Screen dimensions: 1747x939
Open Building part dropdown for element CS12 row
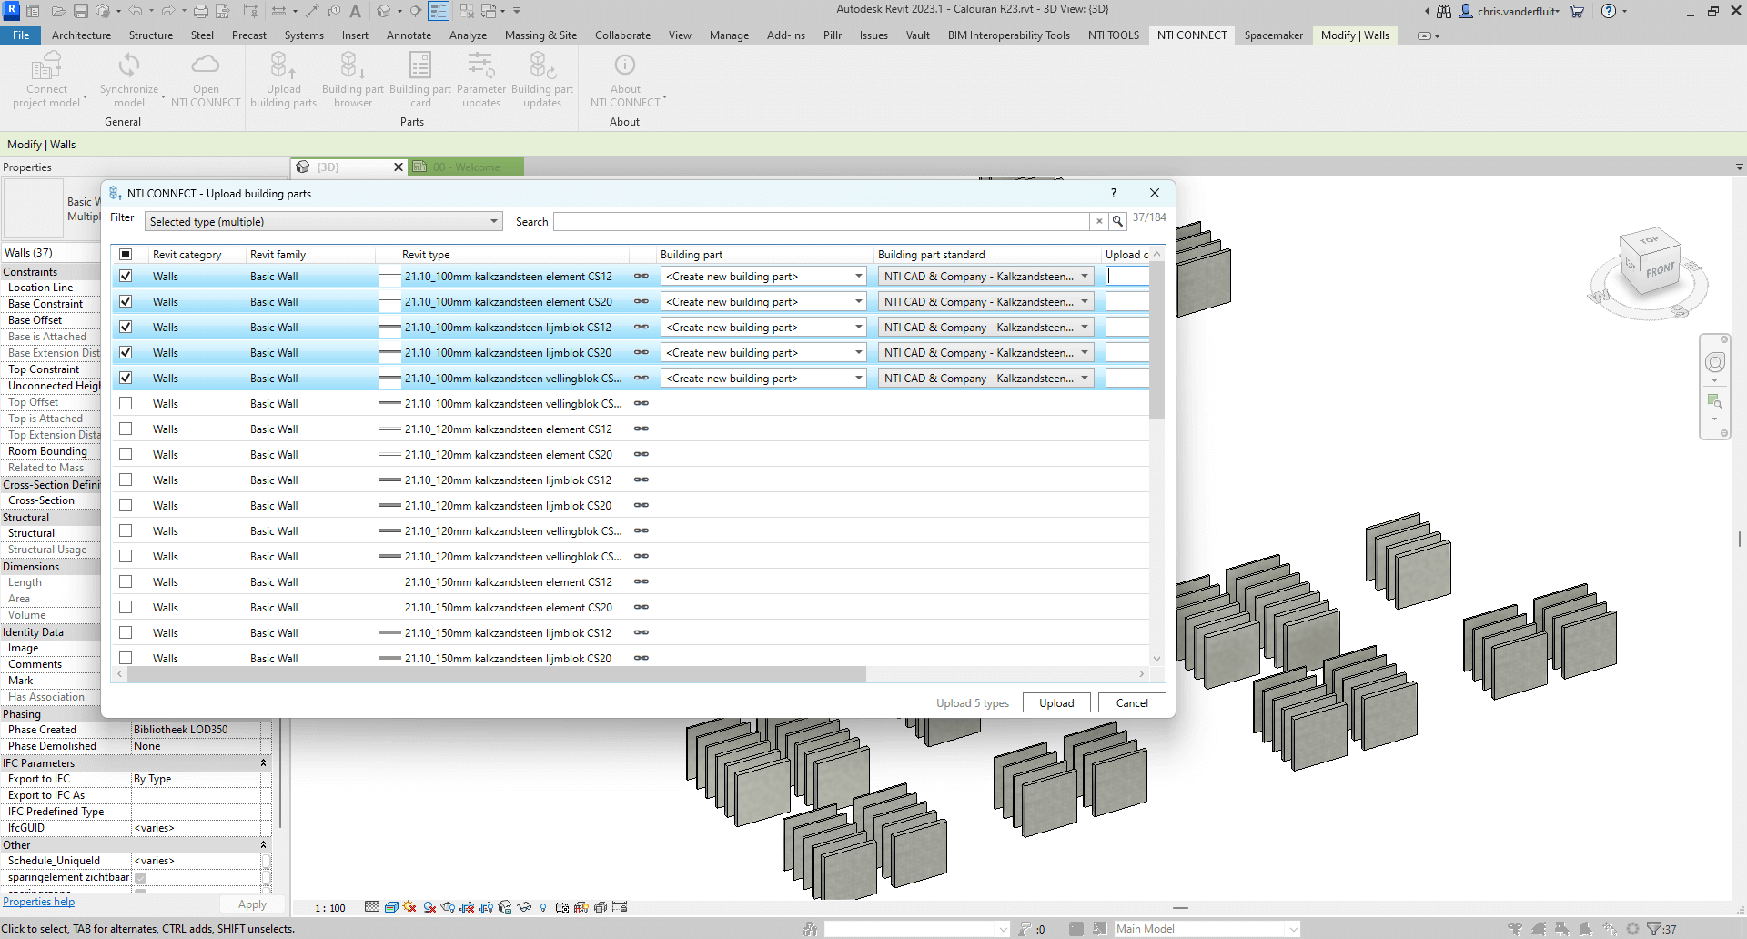763,276
